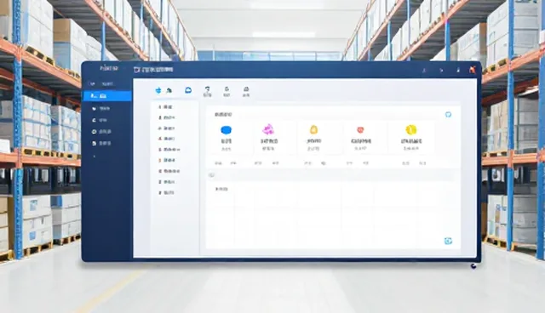Image resolution: width=545 pixels, height=313 pixels.
Task: Click the small round icon above the chart area
Action: pyautogui.click(x=211, y=175)
